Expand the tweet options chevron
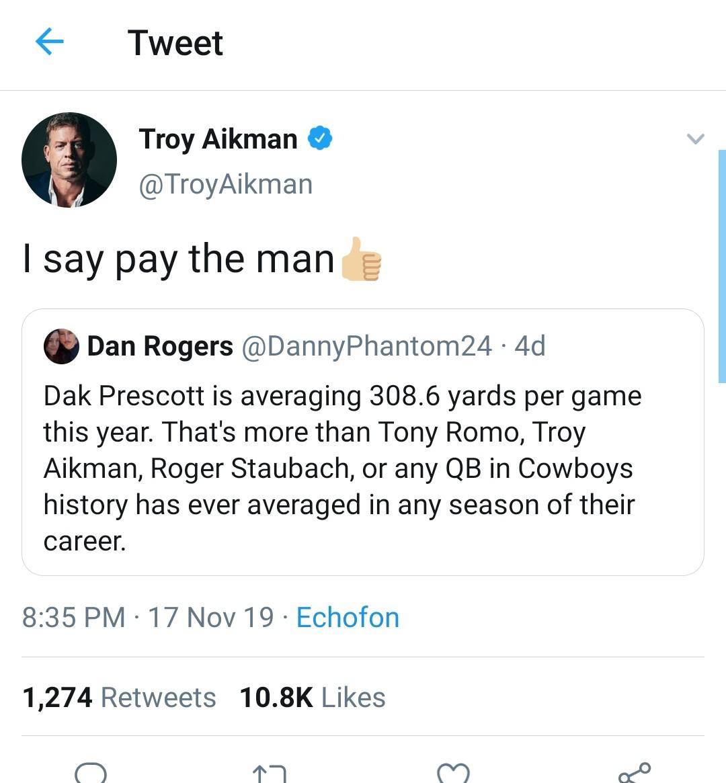 (x=695, y=139)
